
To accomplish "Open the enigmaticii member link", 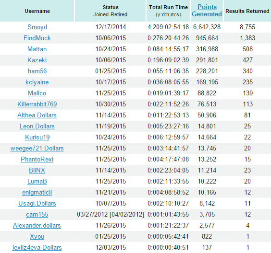I will [37, 193].
